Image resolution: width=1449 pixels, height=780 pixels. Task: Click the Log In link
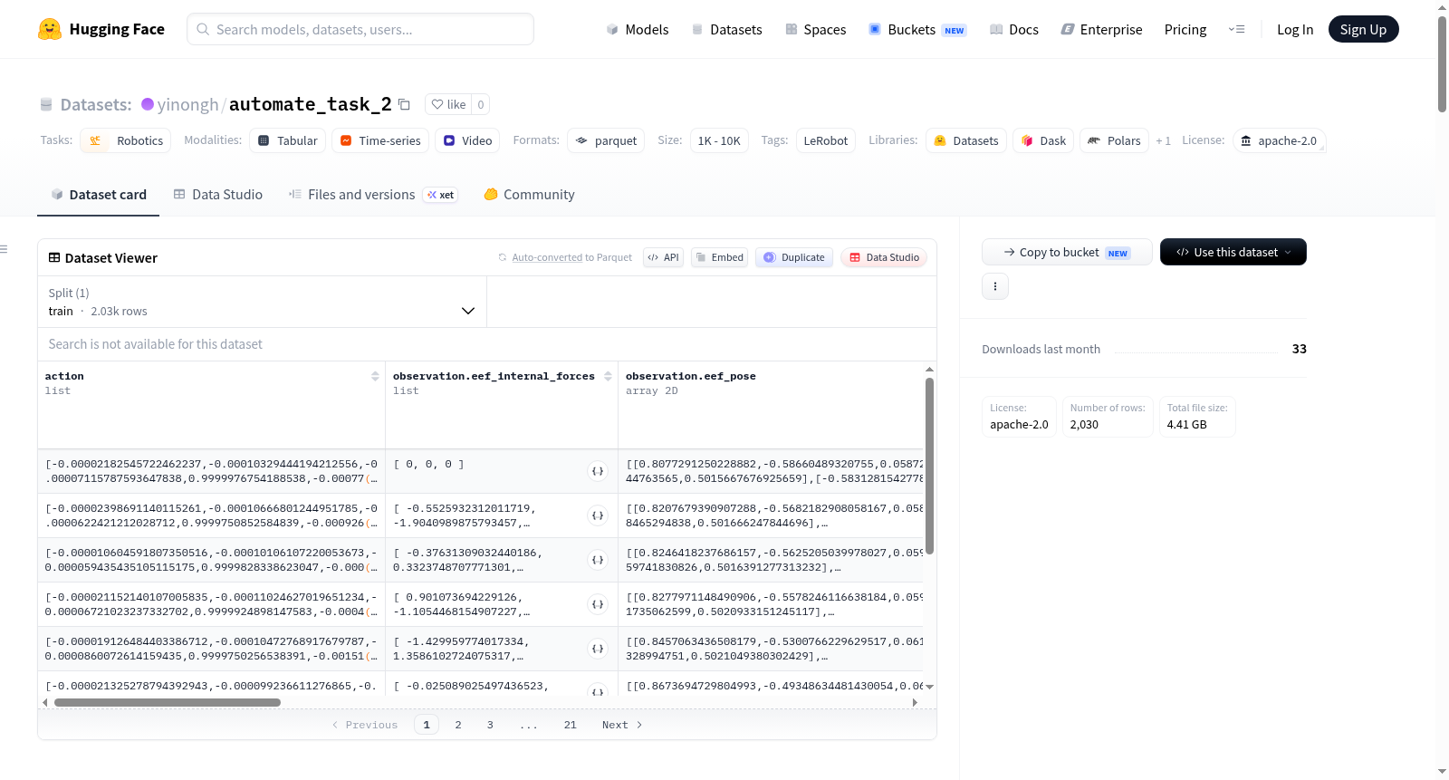(x=1295, y=29)
